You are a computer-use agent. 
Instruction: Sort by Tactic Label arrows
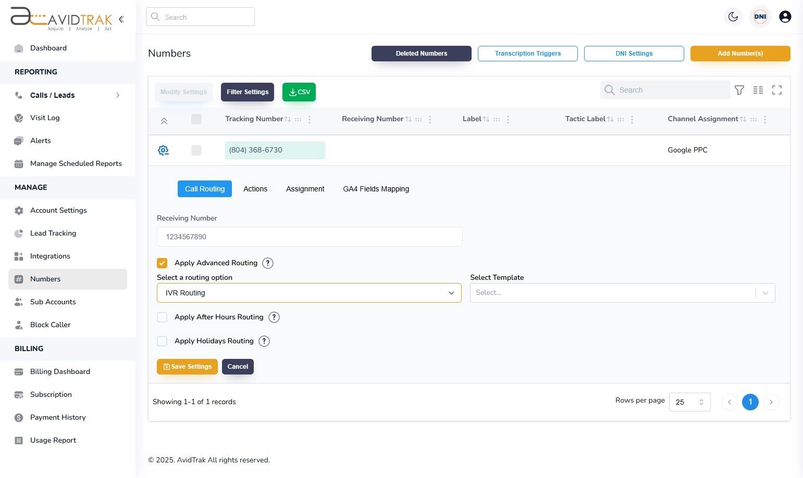pos(610,119)
